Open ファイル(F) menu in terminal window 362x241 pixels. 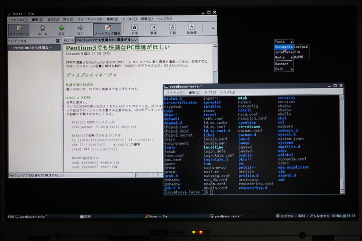pos(175,92)
